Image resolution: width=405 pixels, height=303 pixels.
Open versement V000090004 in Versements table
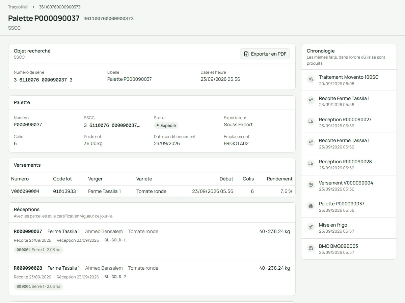point(25,191)
